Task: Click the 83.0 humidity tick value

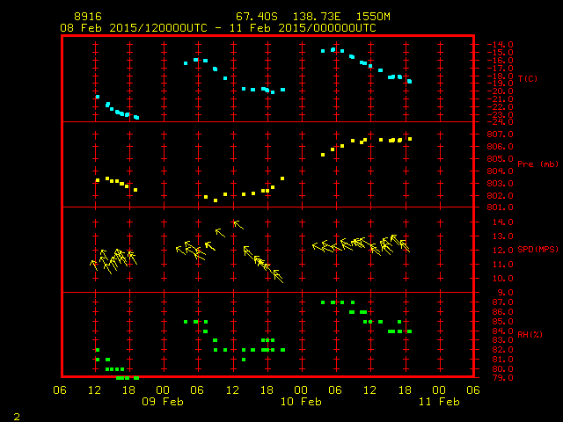Action: [503, 340]
